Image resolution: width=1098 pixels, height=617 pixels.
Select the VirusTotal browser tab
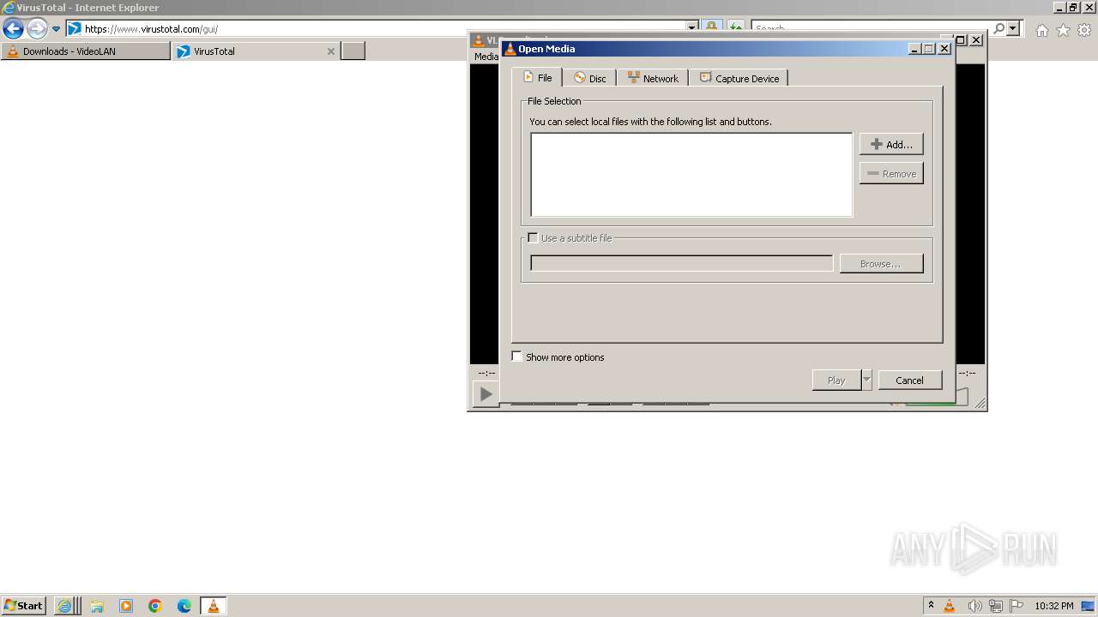click(x=255, y=51)
